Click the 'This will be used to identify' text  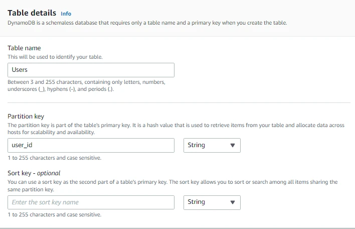click(x=55, y=57)
